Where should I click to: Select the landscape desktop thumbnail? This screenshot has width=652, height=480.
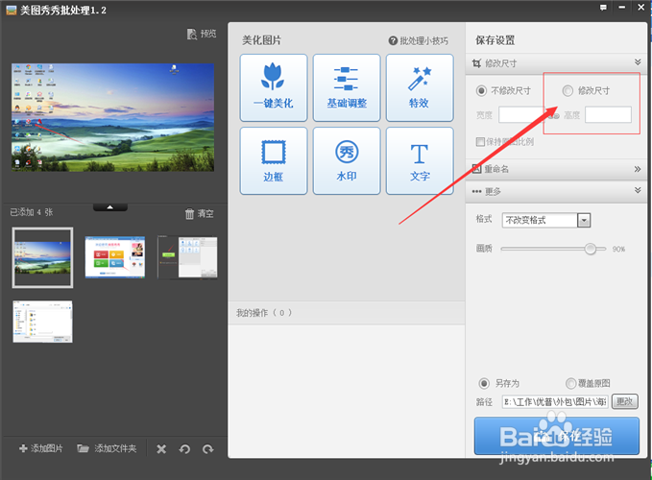click(43, 257)
